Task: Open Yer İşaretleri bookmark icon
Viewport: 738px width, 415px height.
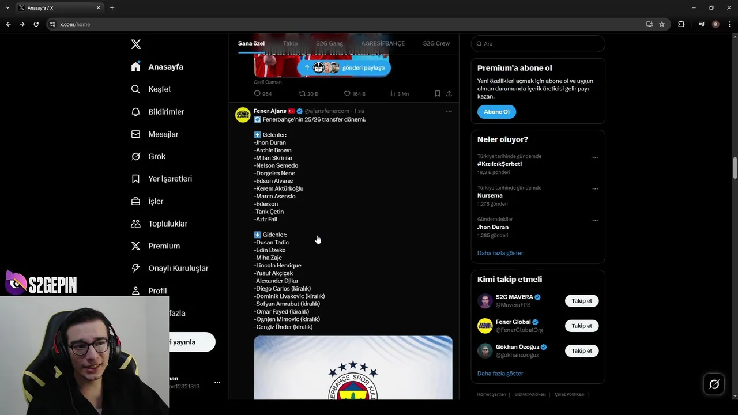Action: tap(135, 179)
